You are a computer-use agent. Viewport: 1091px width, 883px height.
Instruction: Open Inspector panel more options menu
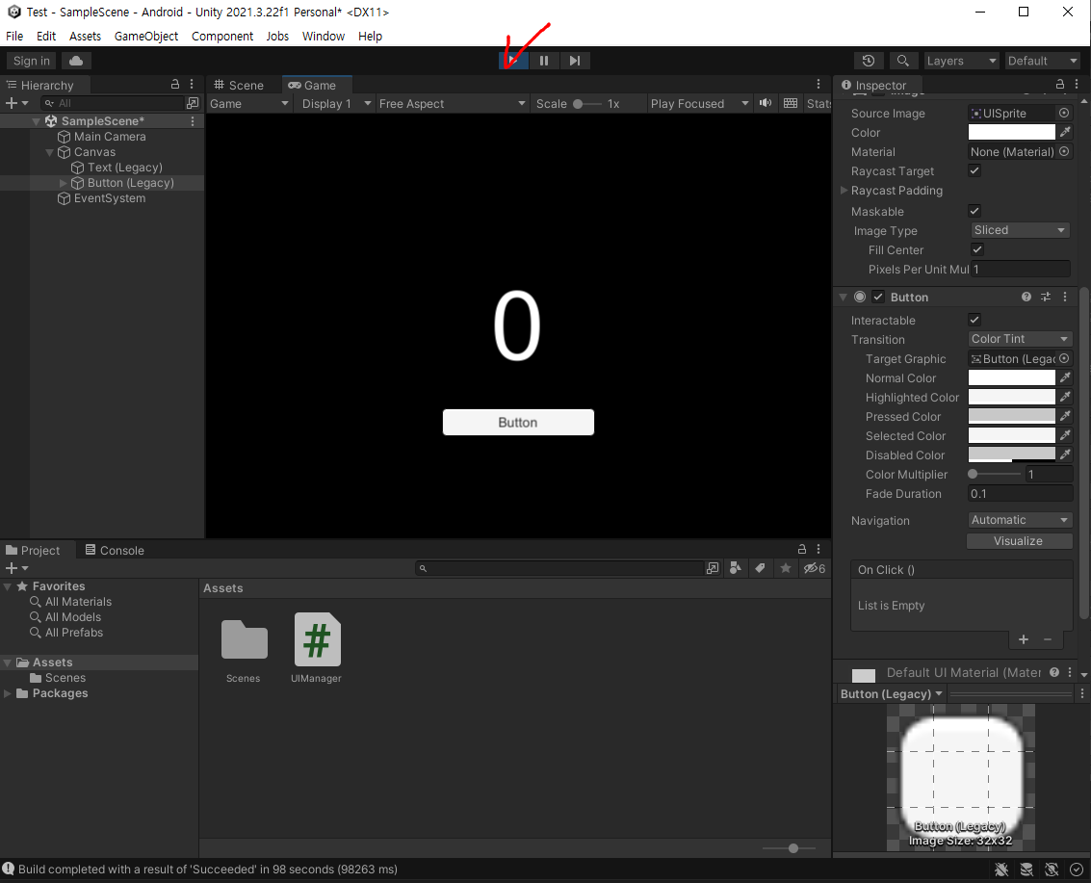click(x=1077, y=84)
